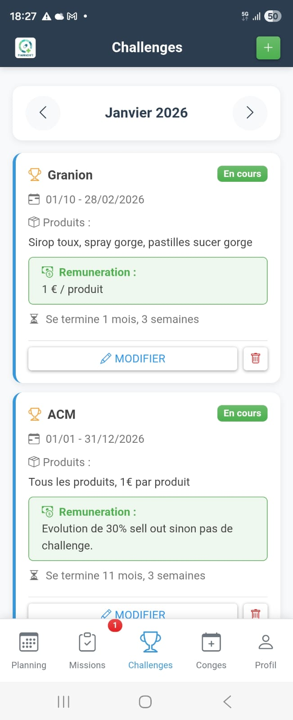Tap the Granion En cours status badge

point(242,174)
